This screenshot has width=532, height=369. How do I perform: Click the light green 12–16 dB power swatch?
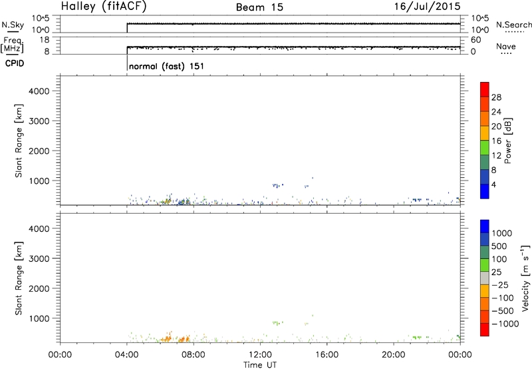point(485,147)
